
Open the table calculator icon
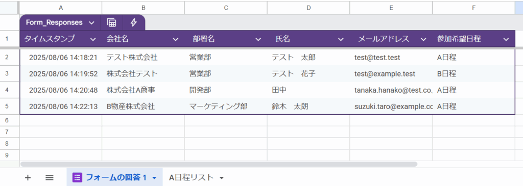coord(111,22)
